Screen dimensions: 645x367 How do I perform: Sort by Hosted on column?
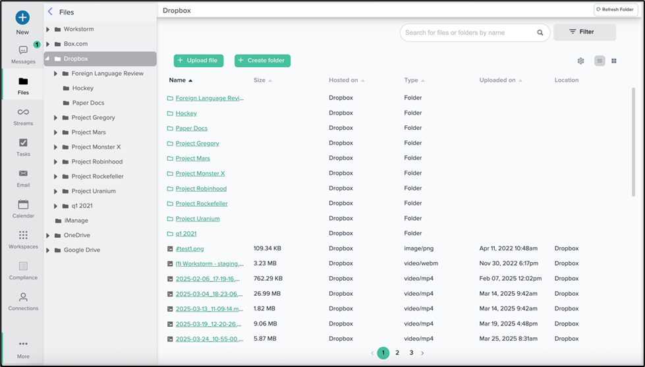[347, 80]
